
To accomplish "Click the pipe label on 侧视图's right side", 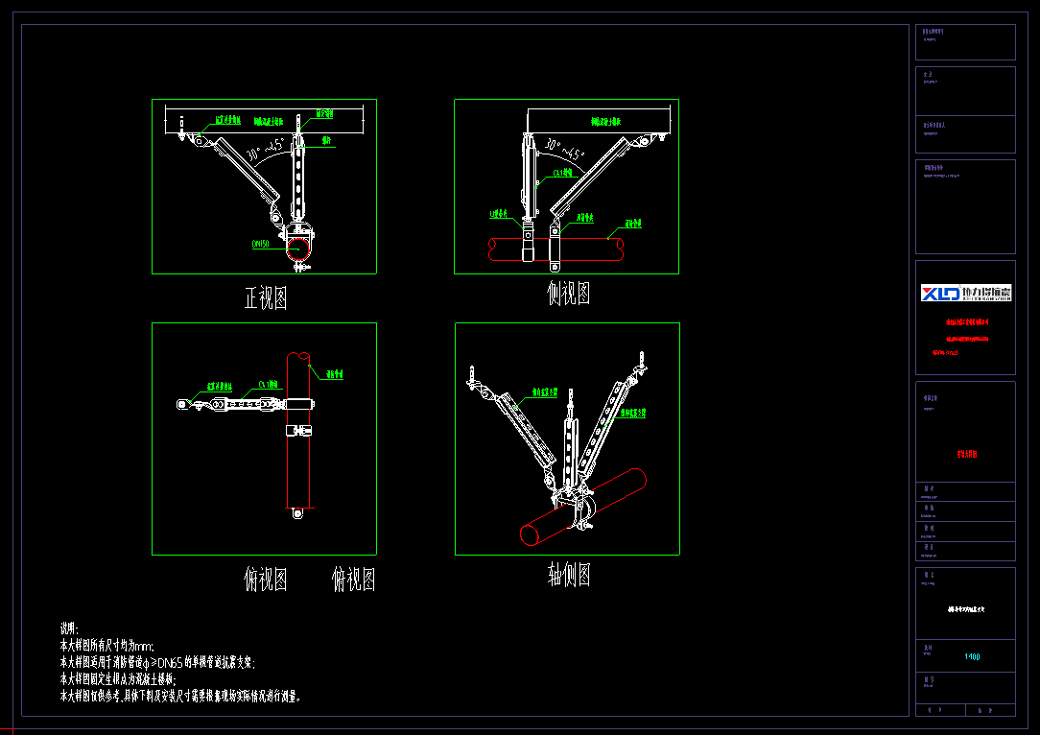I will click(x=633, y=224).
